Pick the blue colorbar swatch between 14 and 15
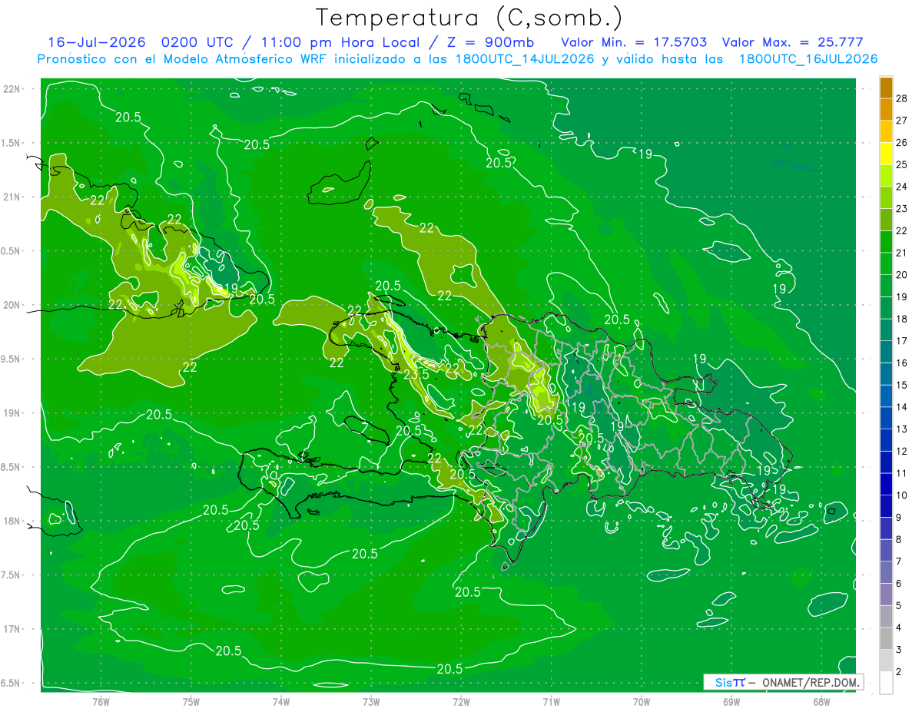 [886, 396]
